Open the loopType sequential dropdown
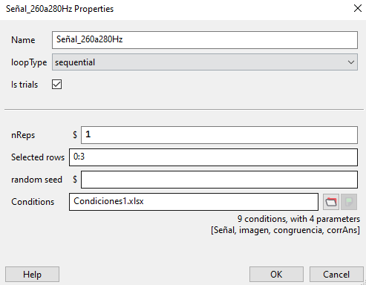Viewport: 366px width, 285px height. click(205, 62)
